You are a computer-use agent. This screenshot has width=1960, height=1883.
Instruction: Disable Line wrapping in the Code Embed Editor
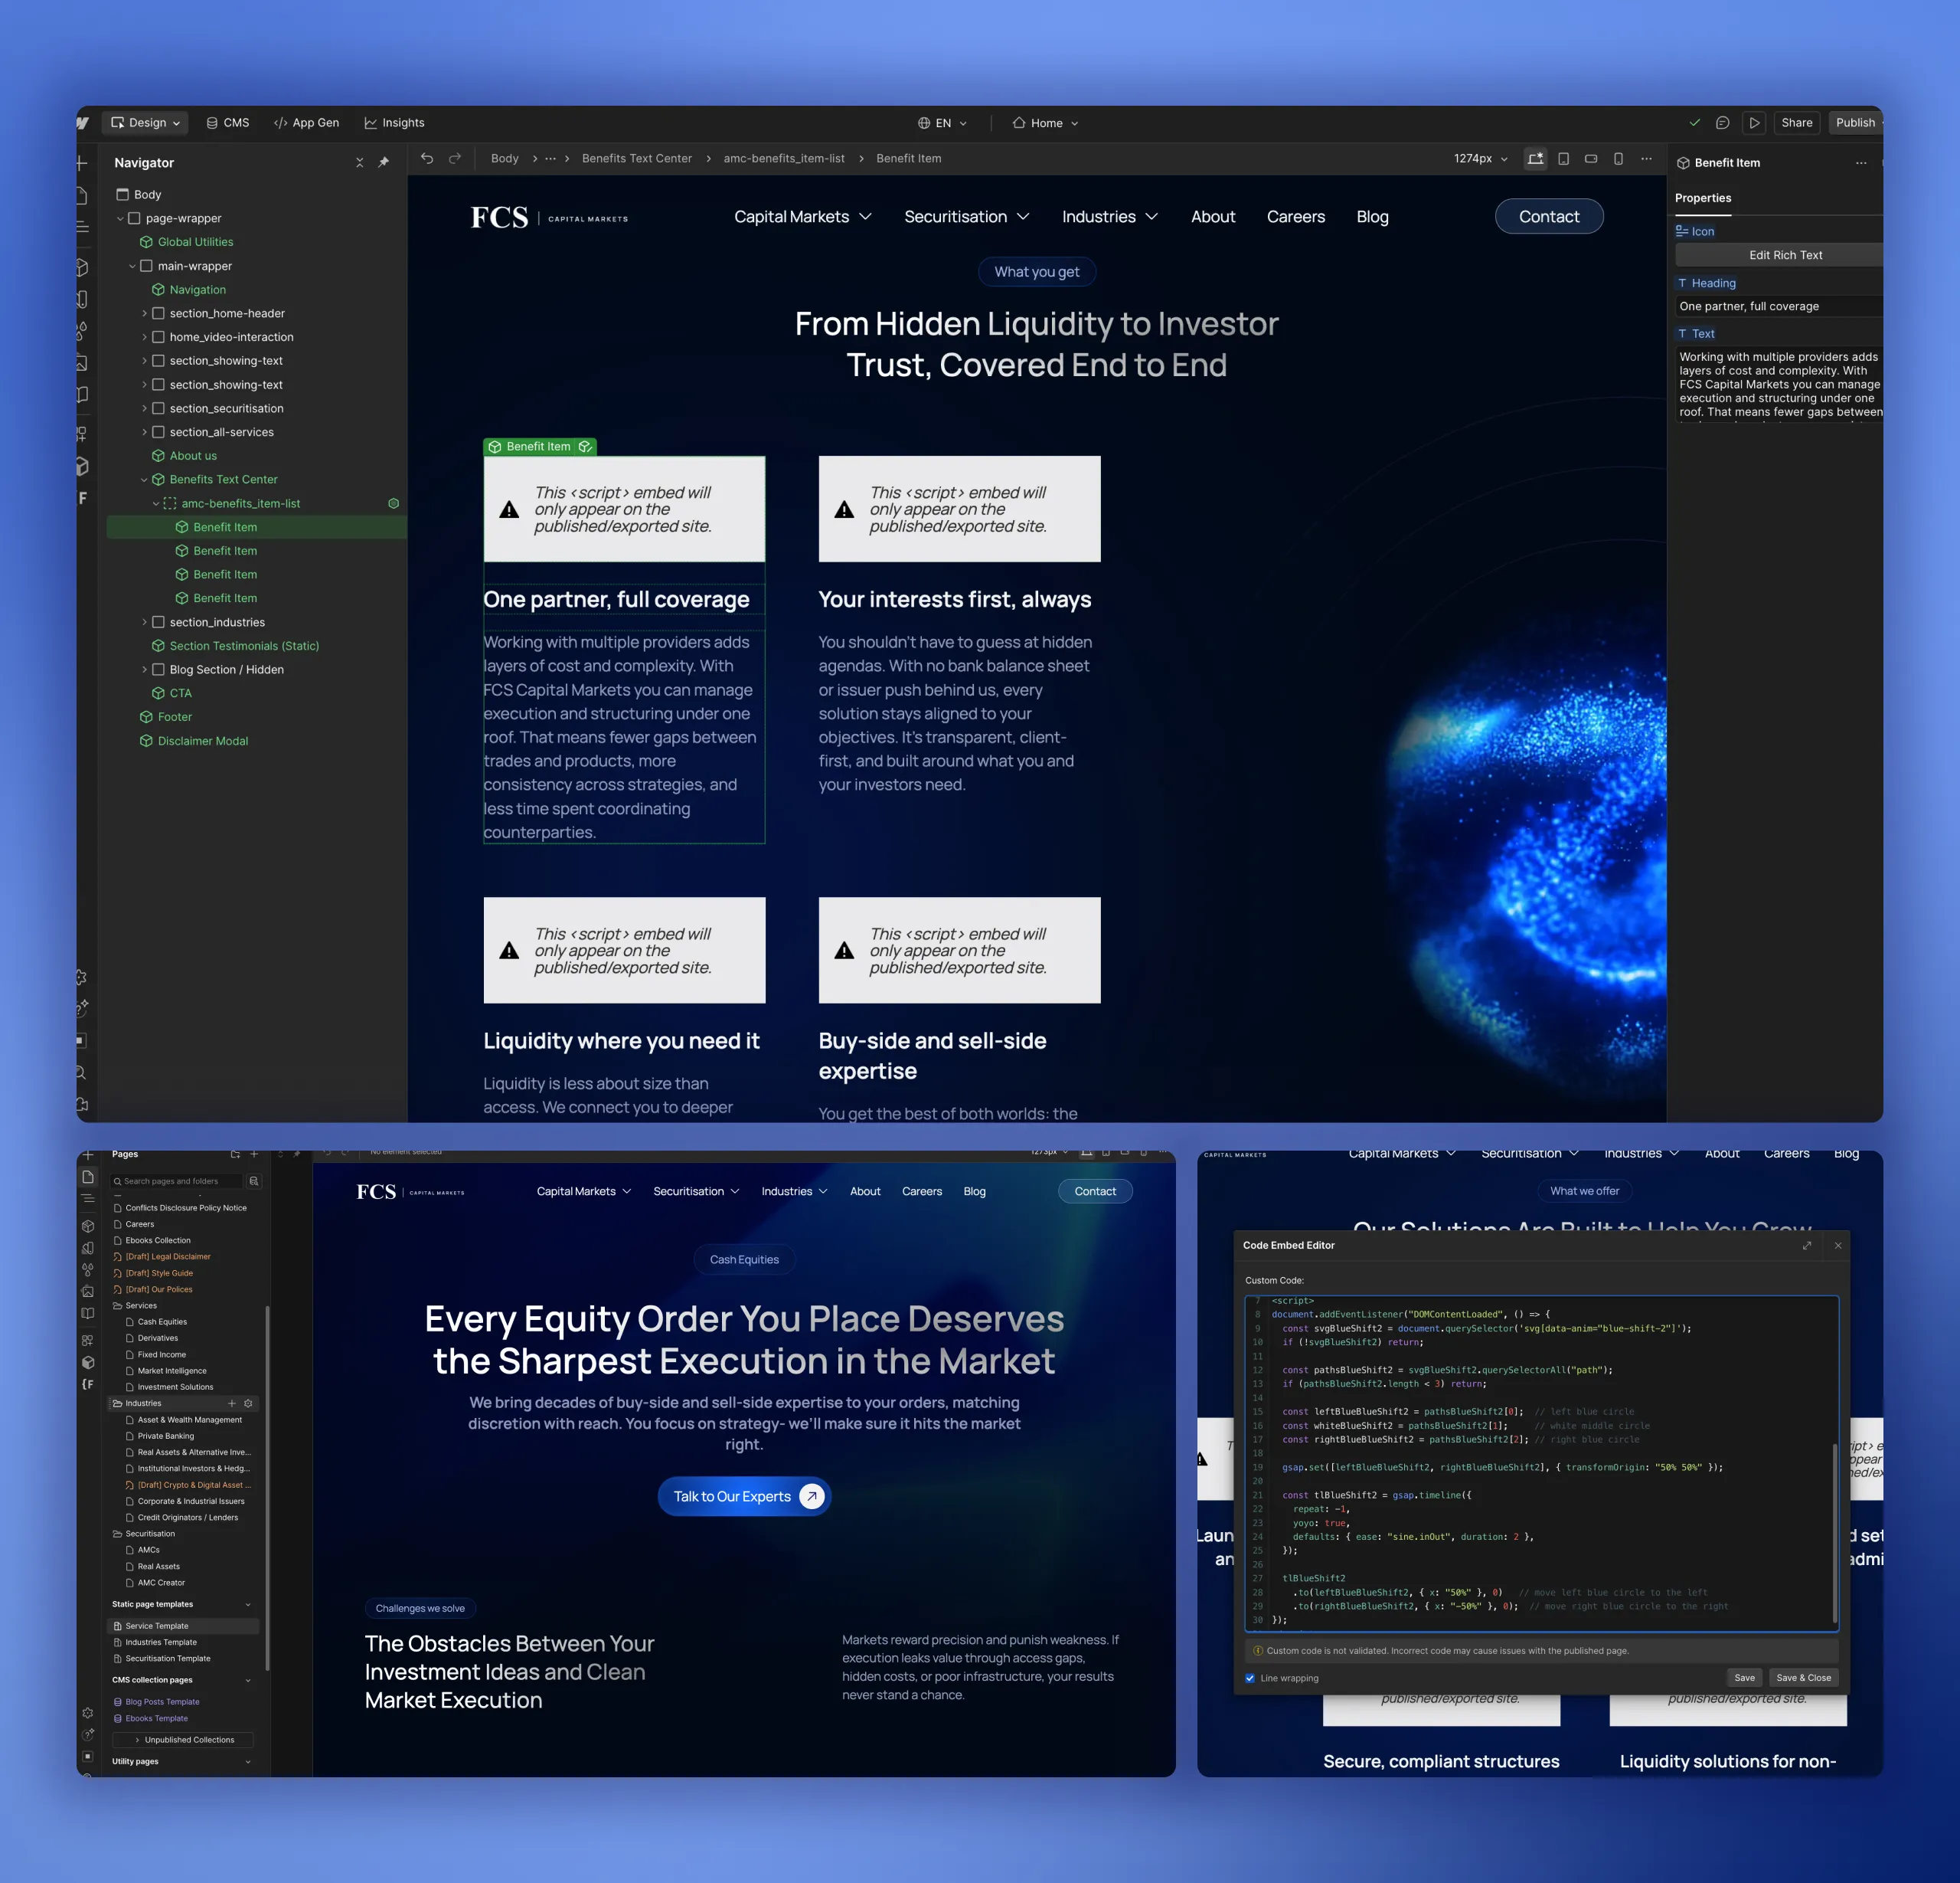click(x=1249, y=1678)
